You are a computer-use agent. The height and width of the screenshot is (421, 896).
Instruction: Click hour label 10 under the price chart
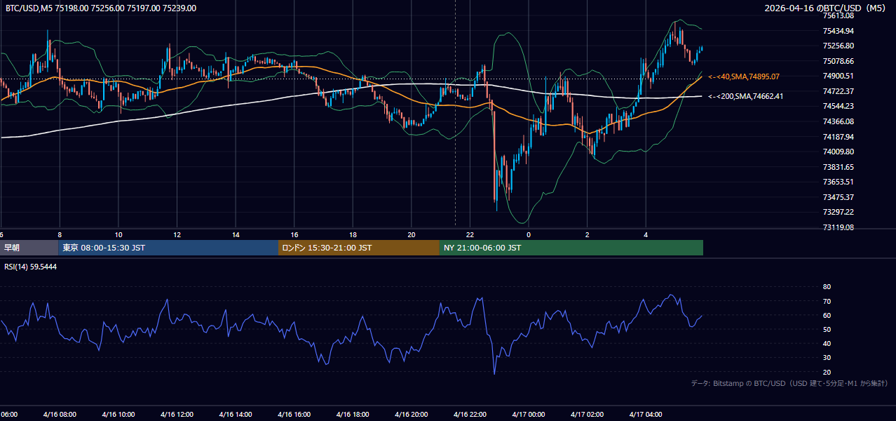pyautogui.click(x=118, y=234)
